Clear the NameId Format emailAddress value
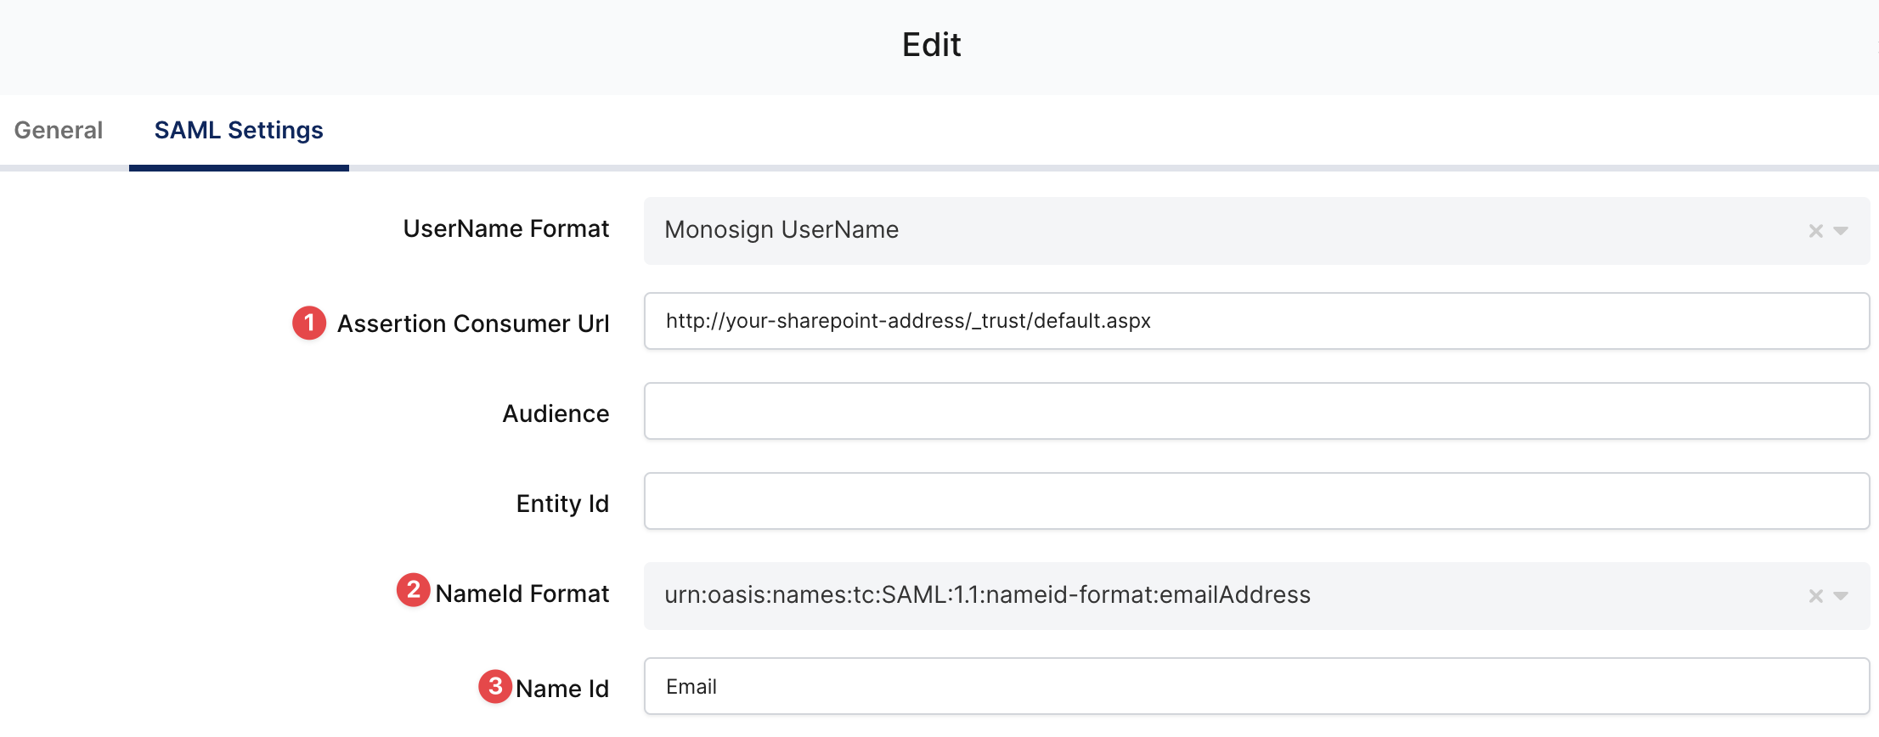1879x737 pixels. (1815, 596)
